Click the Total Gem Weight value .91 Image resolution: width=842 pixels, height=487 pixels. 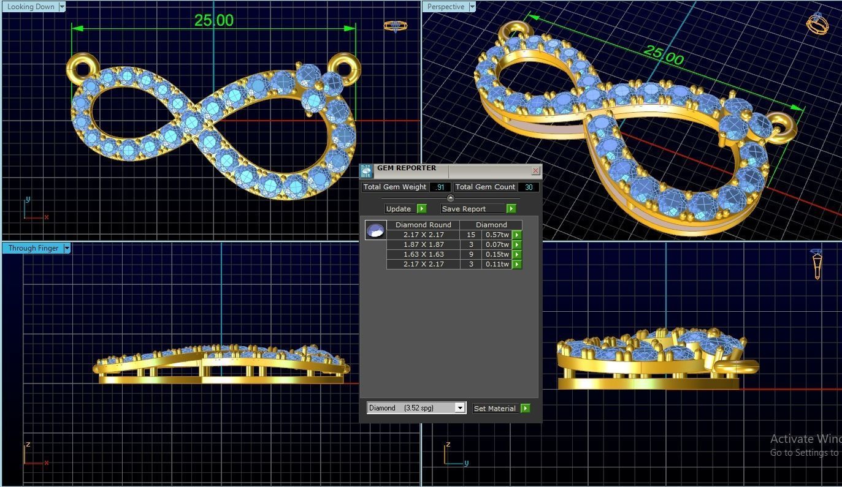pos(440,187)
